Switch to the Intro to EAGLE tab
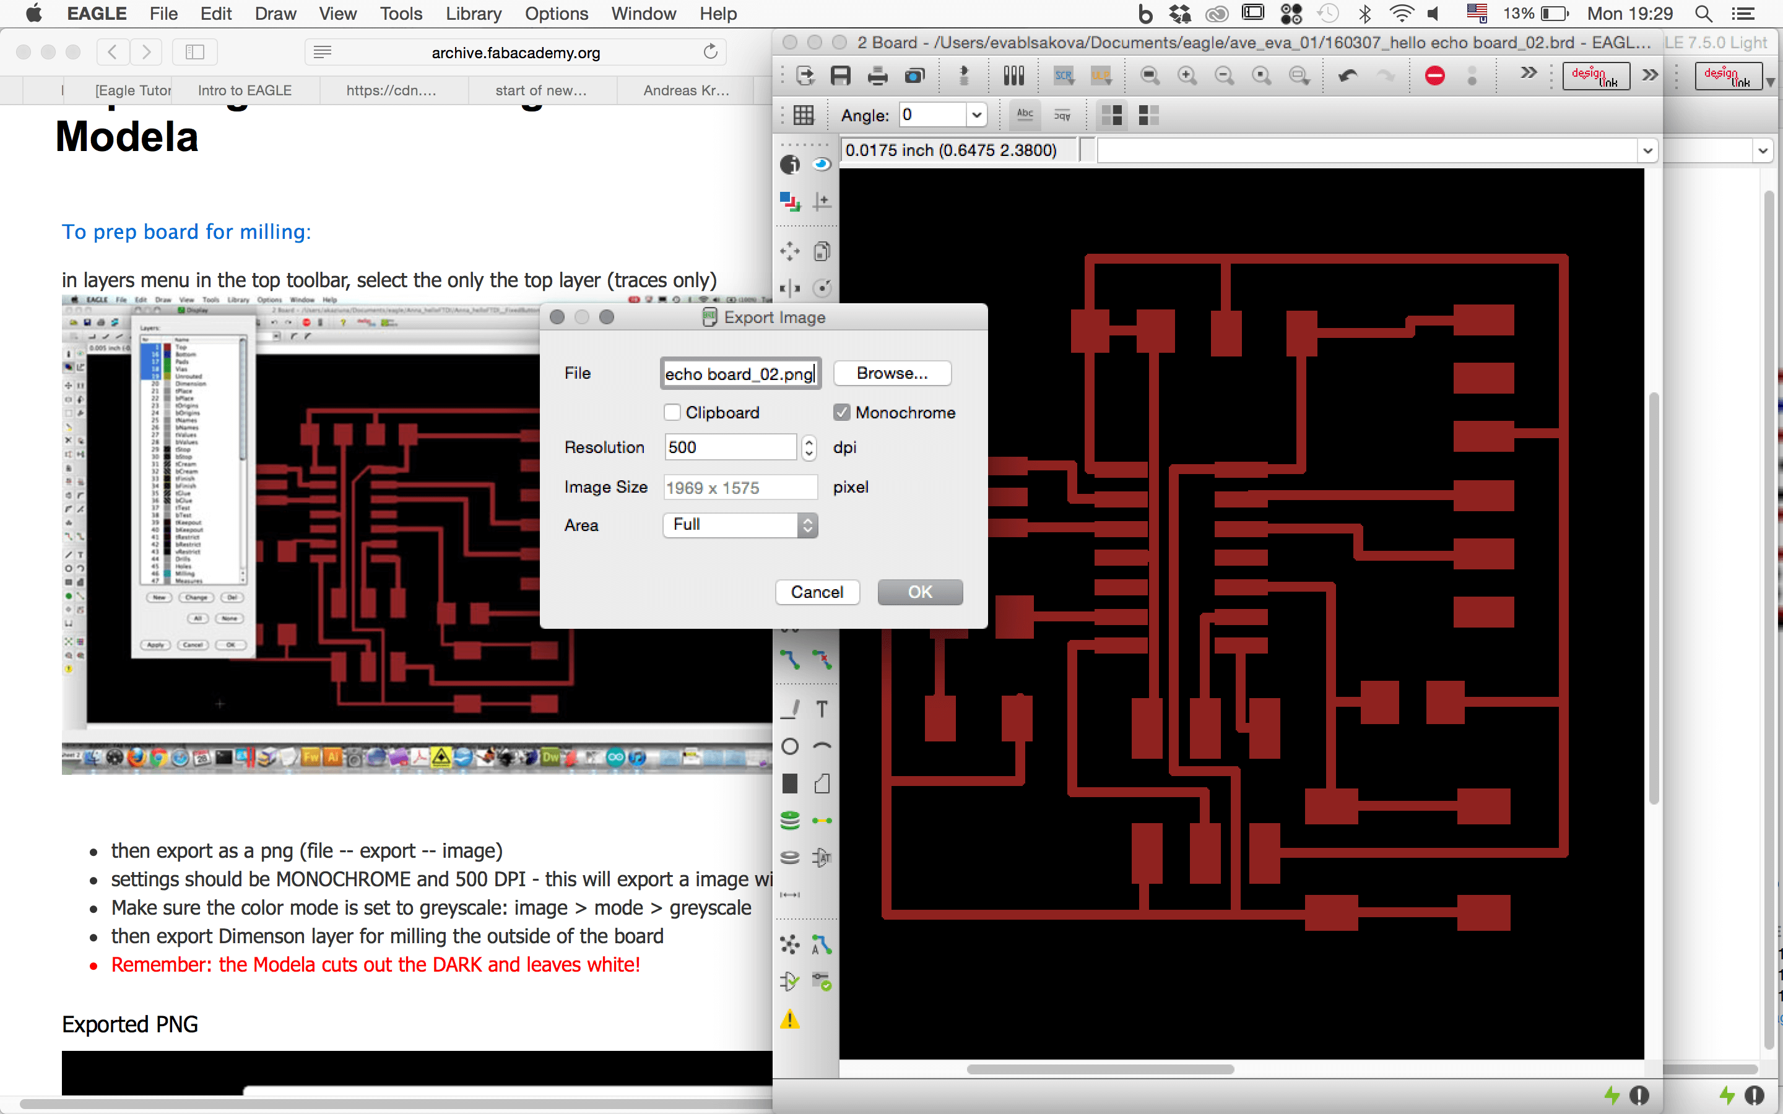1783x1114 pixels. tap(245, 90)
